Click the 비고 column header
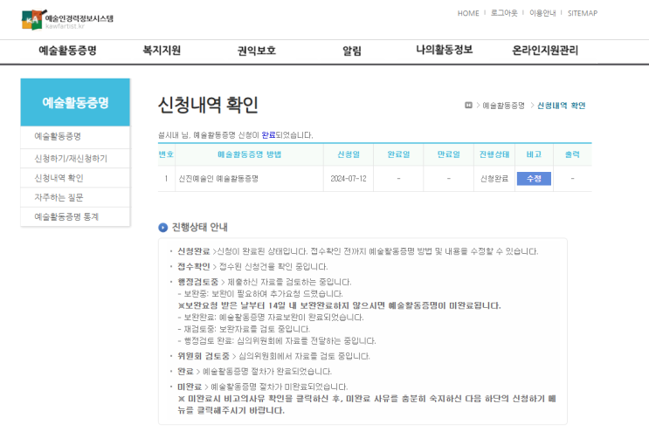 click(534, 154)
